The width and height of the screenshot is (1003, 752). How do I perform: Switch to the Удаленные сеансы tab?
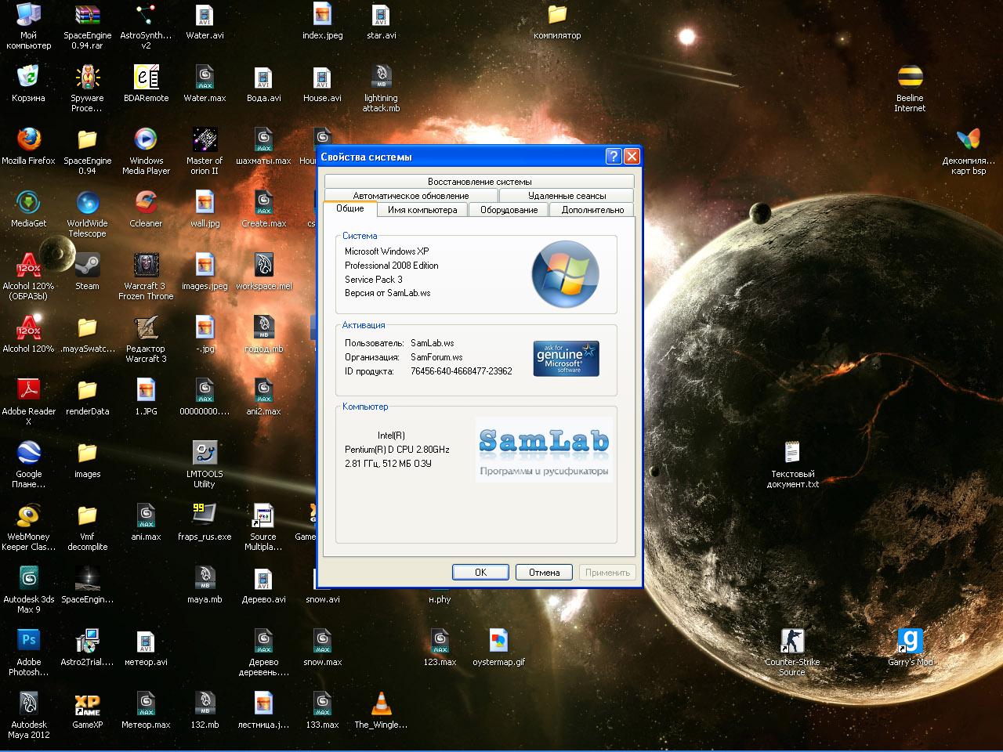point(567,196)
